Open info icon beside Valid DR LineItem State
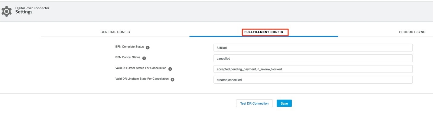Image resolution: width=433 pixels, height=114 pixels. pos(172,80)
